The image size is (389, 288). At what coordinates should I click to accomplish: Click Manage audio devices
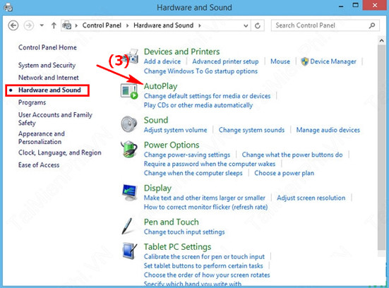pyautogui.click(x=328, y=130)
